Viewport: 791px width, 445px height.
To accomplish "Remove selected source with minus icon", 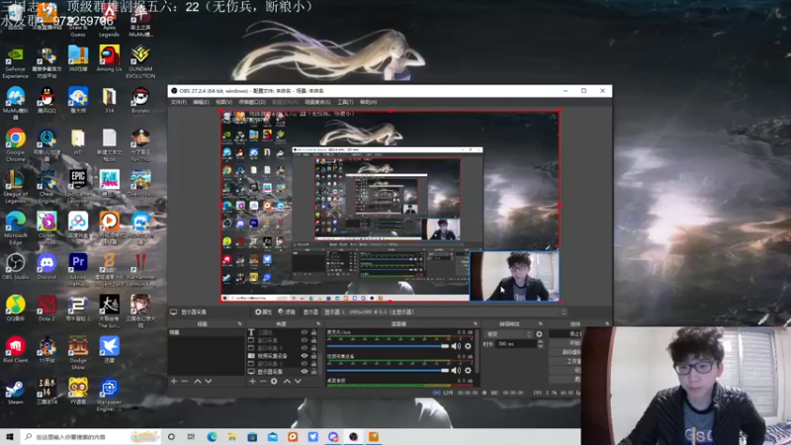I will click(x=263, y=381).
